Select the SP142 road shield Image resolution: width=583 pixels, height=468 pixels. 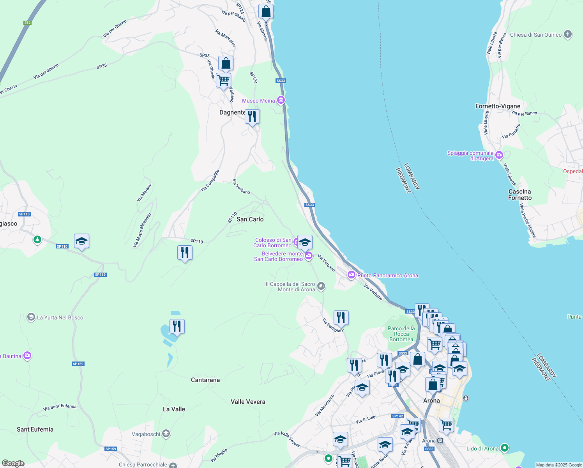(398, 416)
